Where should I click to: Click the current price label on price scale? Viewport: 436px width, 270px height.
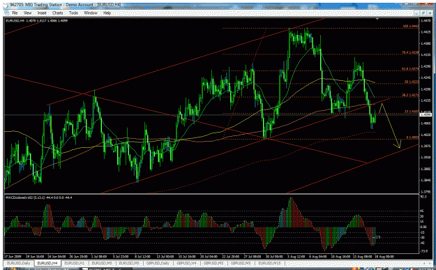coord(426,114)
